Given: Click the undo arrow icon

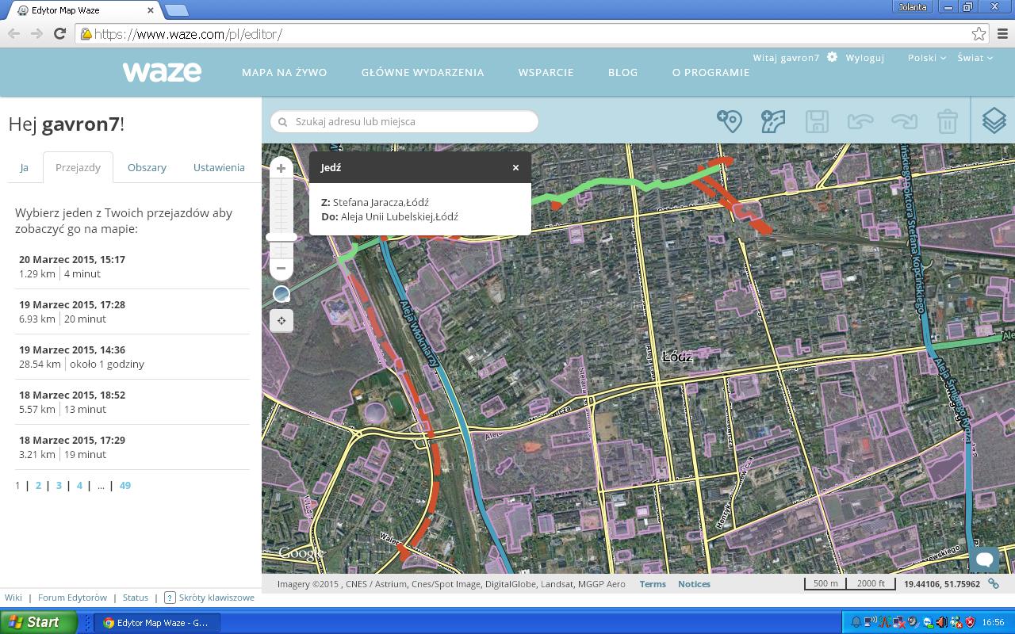Looking at the screenshot, I should click(860, 121).
